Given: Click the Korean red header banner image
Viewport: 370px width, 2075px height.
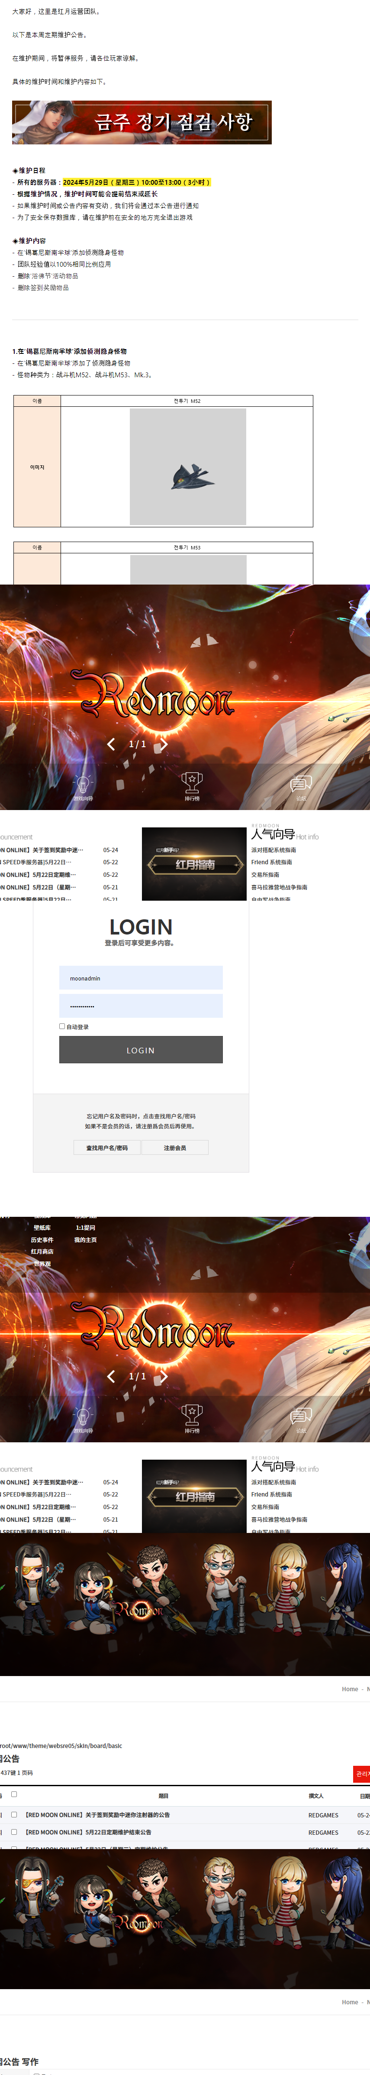Looking at the screenshot, I should click(142, 122).
